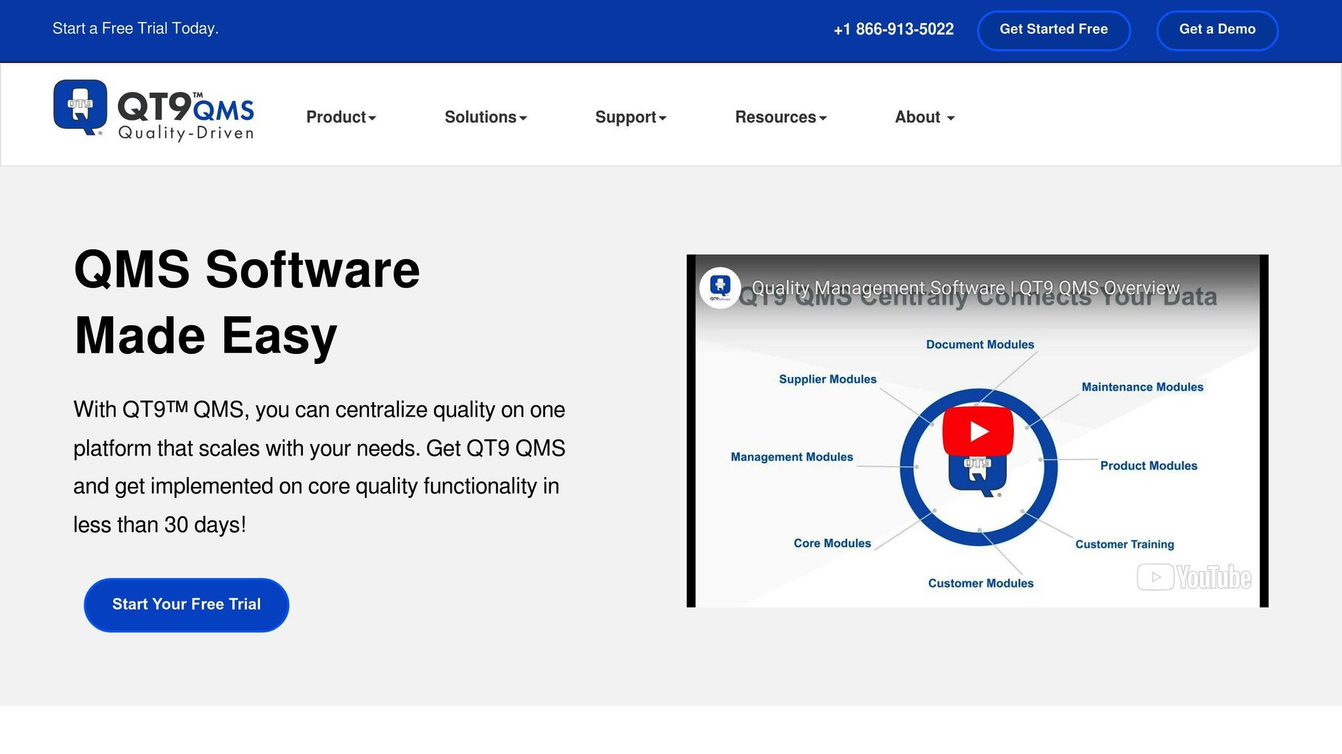Open the "Start a Free Trial Today" link
The width and height of the screenshot is (1342, 754).
(x=136, y=29)
